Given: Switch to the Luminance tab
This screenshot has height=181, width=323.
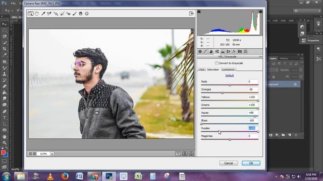Looking at the screenshot, I should point(228,69).
